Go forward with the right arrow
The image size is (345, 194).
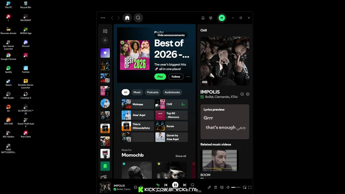[119, 18]
